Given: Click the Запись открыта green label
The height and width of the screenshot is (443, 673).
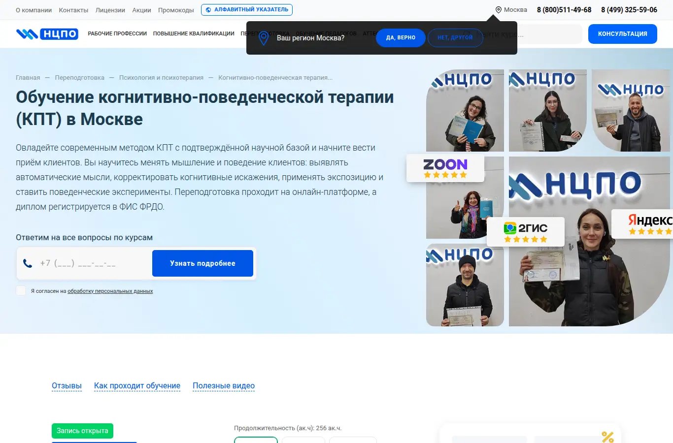Looking at the screenshot, I should pos(83,431).
